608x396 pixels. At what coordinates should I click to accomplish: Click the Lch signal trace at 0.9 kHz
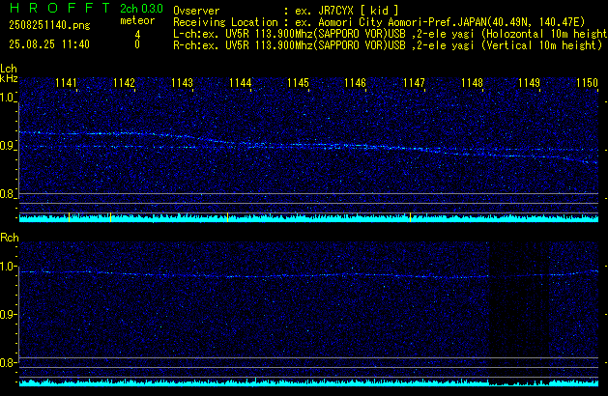[308, 147]
